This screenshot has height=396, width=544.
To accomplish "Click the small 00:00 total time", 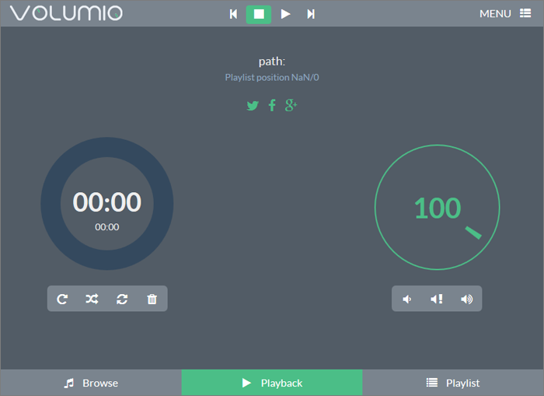I will tap(107, 227).
